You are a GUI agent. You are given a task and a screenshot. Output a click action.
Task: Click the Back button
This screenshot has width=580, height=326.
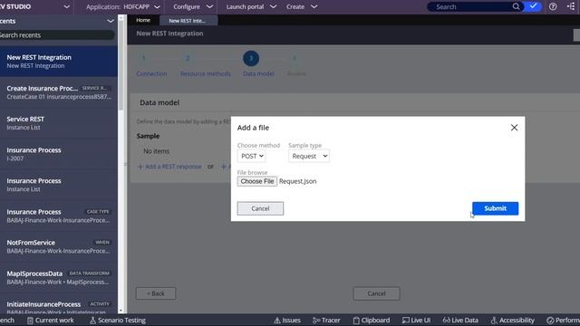156,293
